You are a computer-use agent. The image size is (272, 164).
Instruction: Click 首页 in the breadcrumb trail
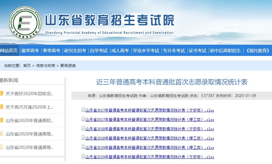click(27, 66)
